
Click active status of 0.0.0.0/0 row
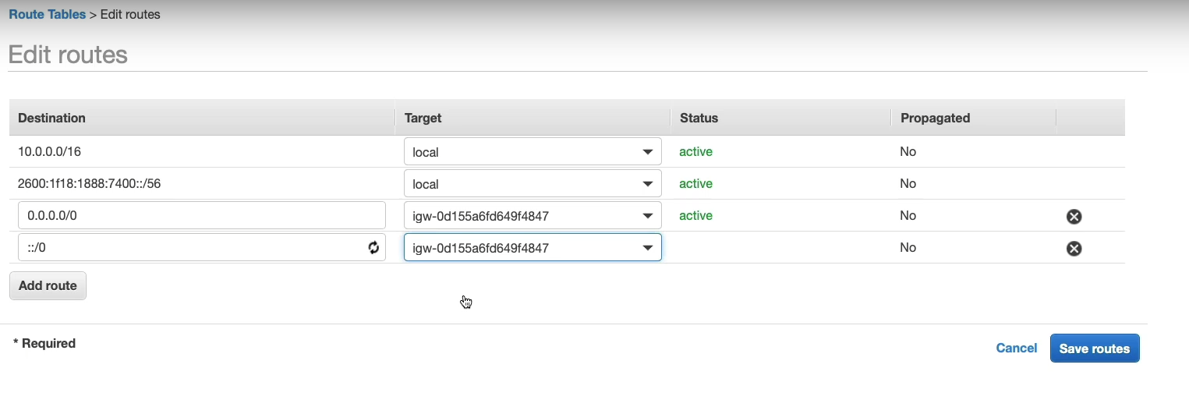(x=695, y=216)
